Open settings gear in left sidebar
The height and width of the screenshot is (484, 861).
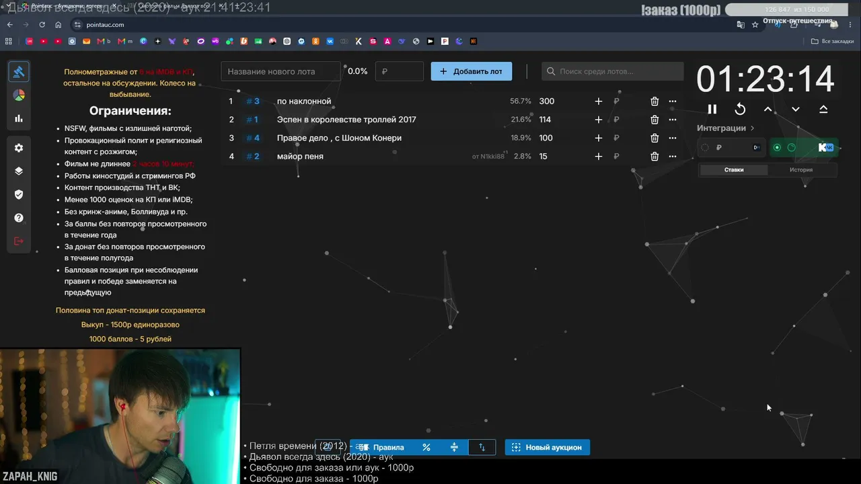click(19, 148)
